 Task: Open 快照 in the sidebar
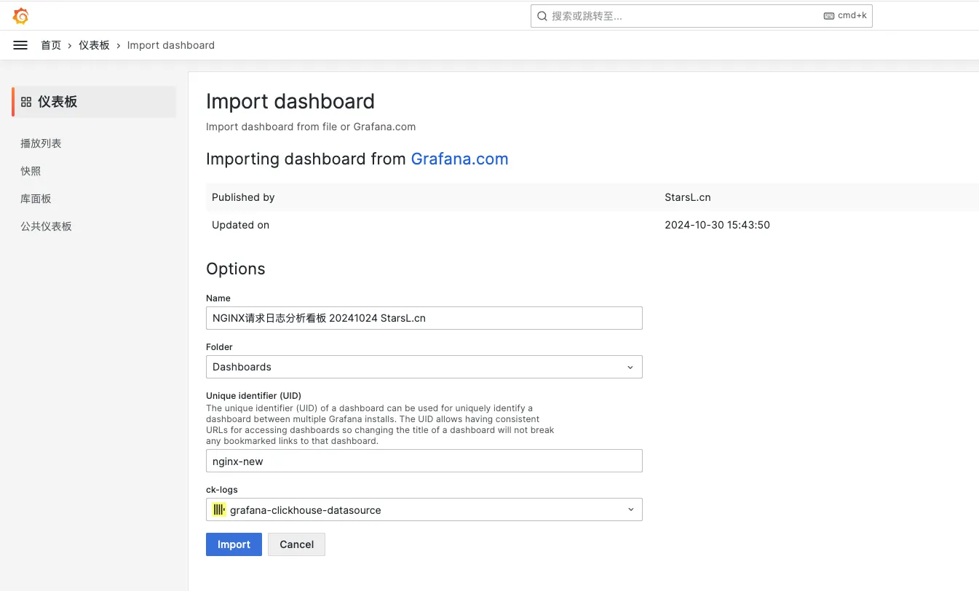point(31,171)
